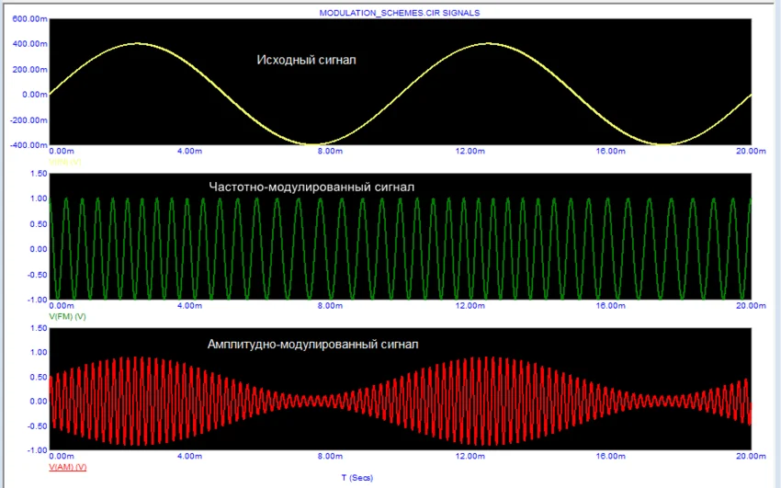Click the 600.00m tick on the top plot
Screen dimensions: 781x488
(24, 19)
